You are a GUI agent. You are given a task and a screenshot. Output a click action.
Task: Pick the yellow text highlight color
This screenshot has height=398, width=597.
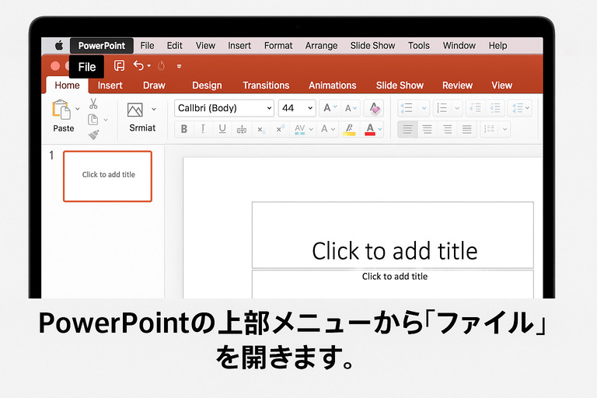(x=349, y=130)
